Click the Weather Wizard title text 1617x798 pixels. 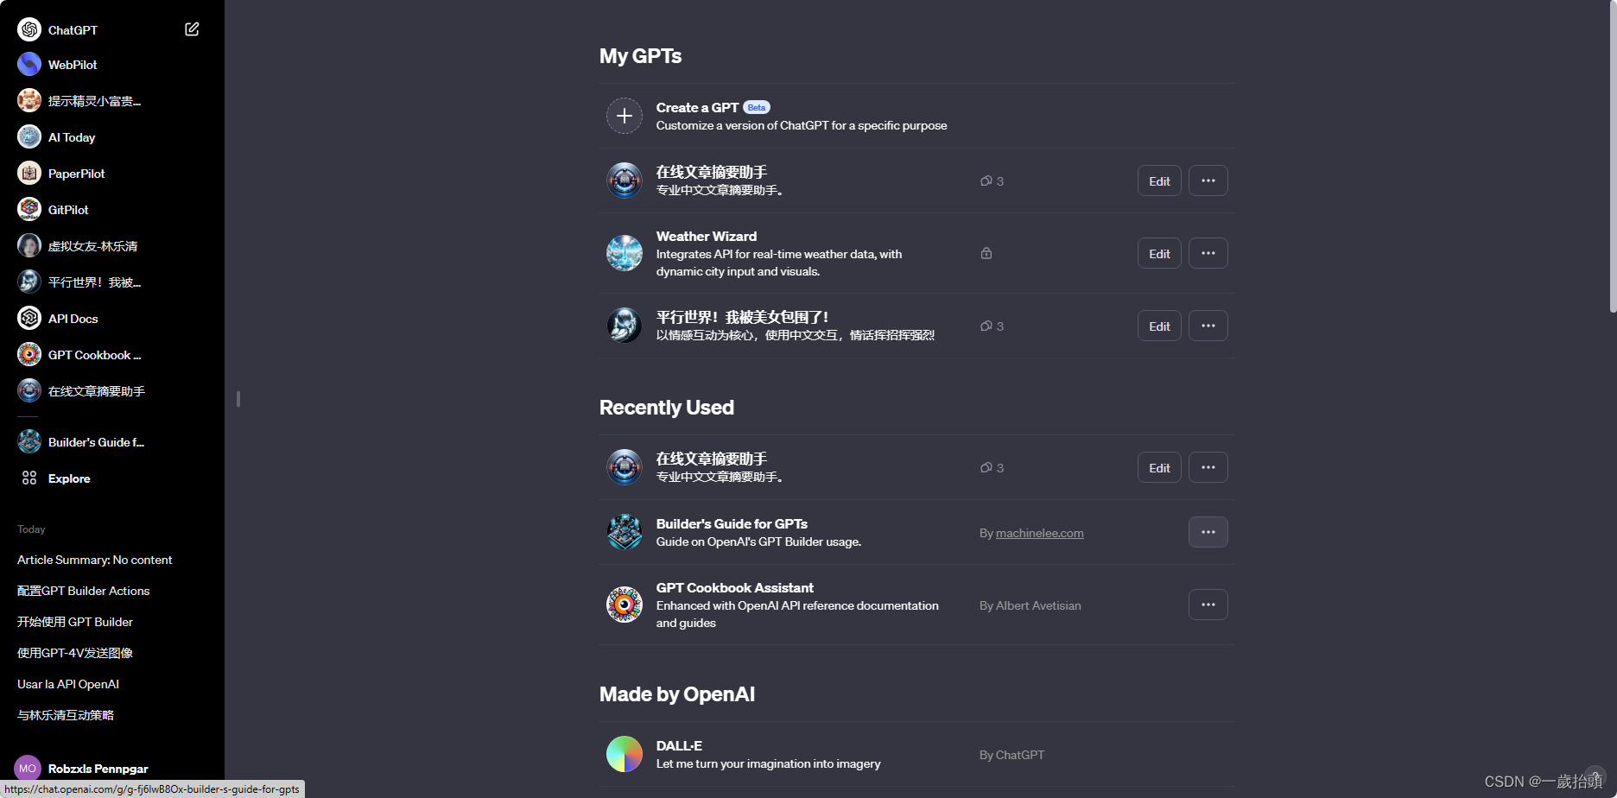pyautogui.click(x=707, y=236)
